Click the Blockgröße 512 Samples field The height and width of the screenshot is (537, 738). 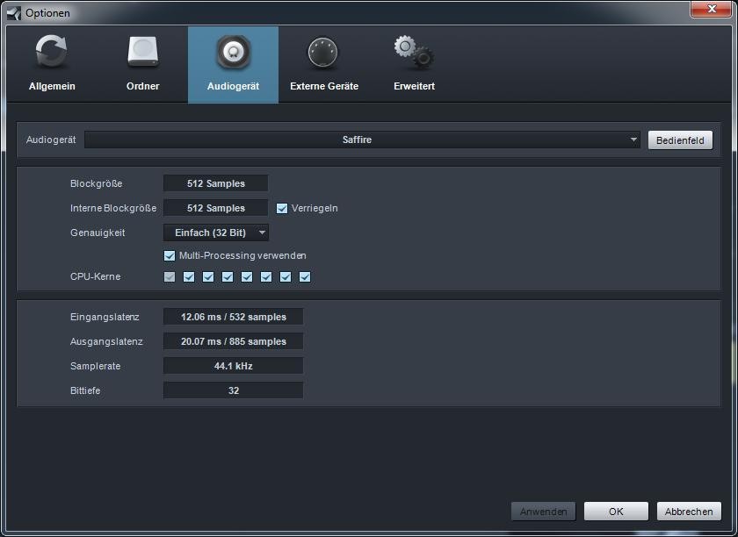(x=215, y=183)
